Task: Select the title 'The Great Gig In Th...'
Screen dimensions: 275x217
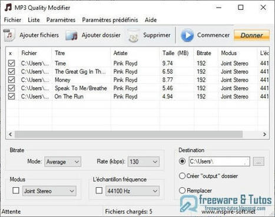Action: coord(80,72)
